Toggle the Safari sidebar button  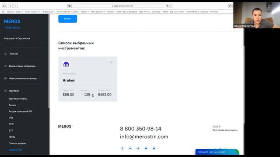pos(4,6)
